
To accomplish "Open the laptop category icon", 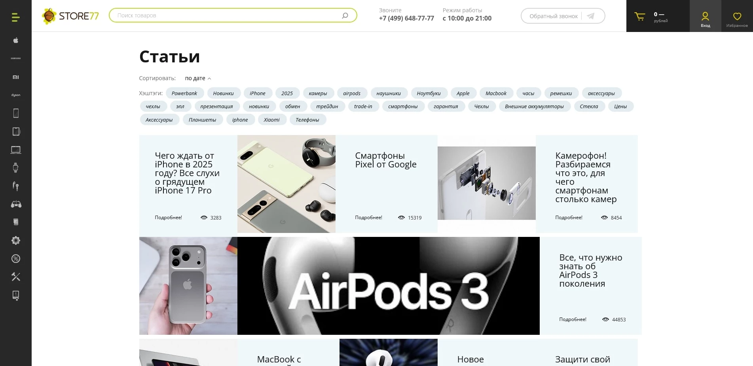I will click(x=15, y=150).
